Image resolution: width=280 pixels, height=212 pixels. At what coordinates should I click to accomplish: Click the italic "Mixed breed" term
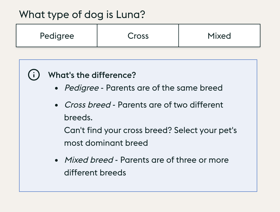[x=89, y=160]
